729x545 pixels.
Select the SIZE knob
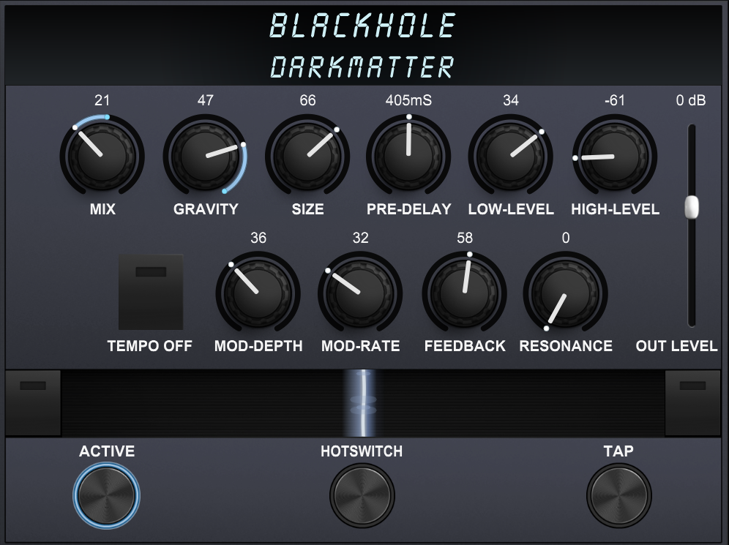coord(307,156)
